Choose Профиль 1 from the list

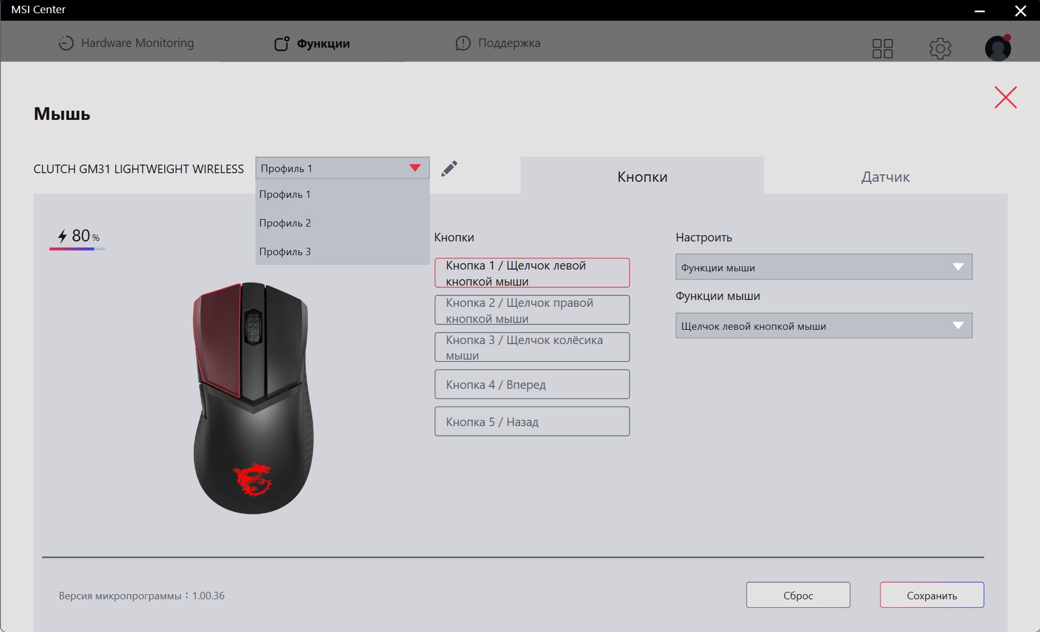343,194
